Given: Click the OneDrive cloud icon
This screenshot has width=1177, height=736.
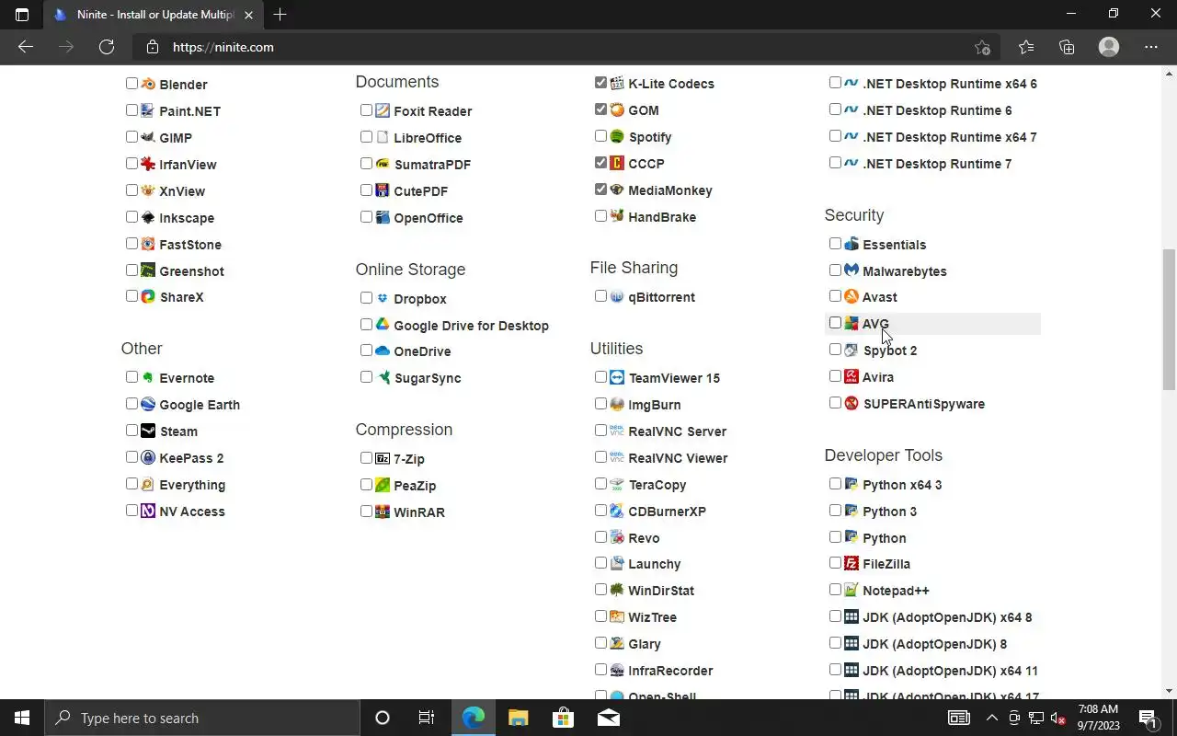Looking at the screenshot, I should (x=383, y=351).
